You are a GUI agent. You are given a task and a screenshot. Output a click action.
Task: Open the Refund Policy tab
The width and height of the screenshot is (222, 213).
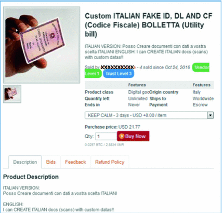[110, 162]
